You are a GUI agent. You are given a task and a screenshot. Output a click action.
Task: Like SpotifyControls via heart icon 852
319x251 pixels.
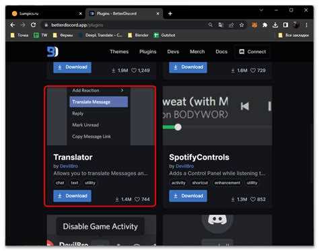pyautogui.click(x=253, y=199)
